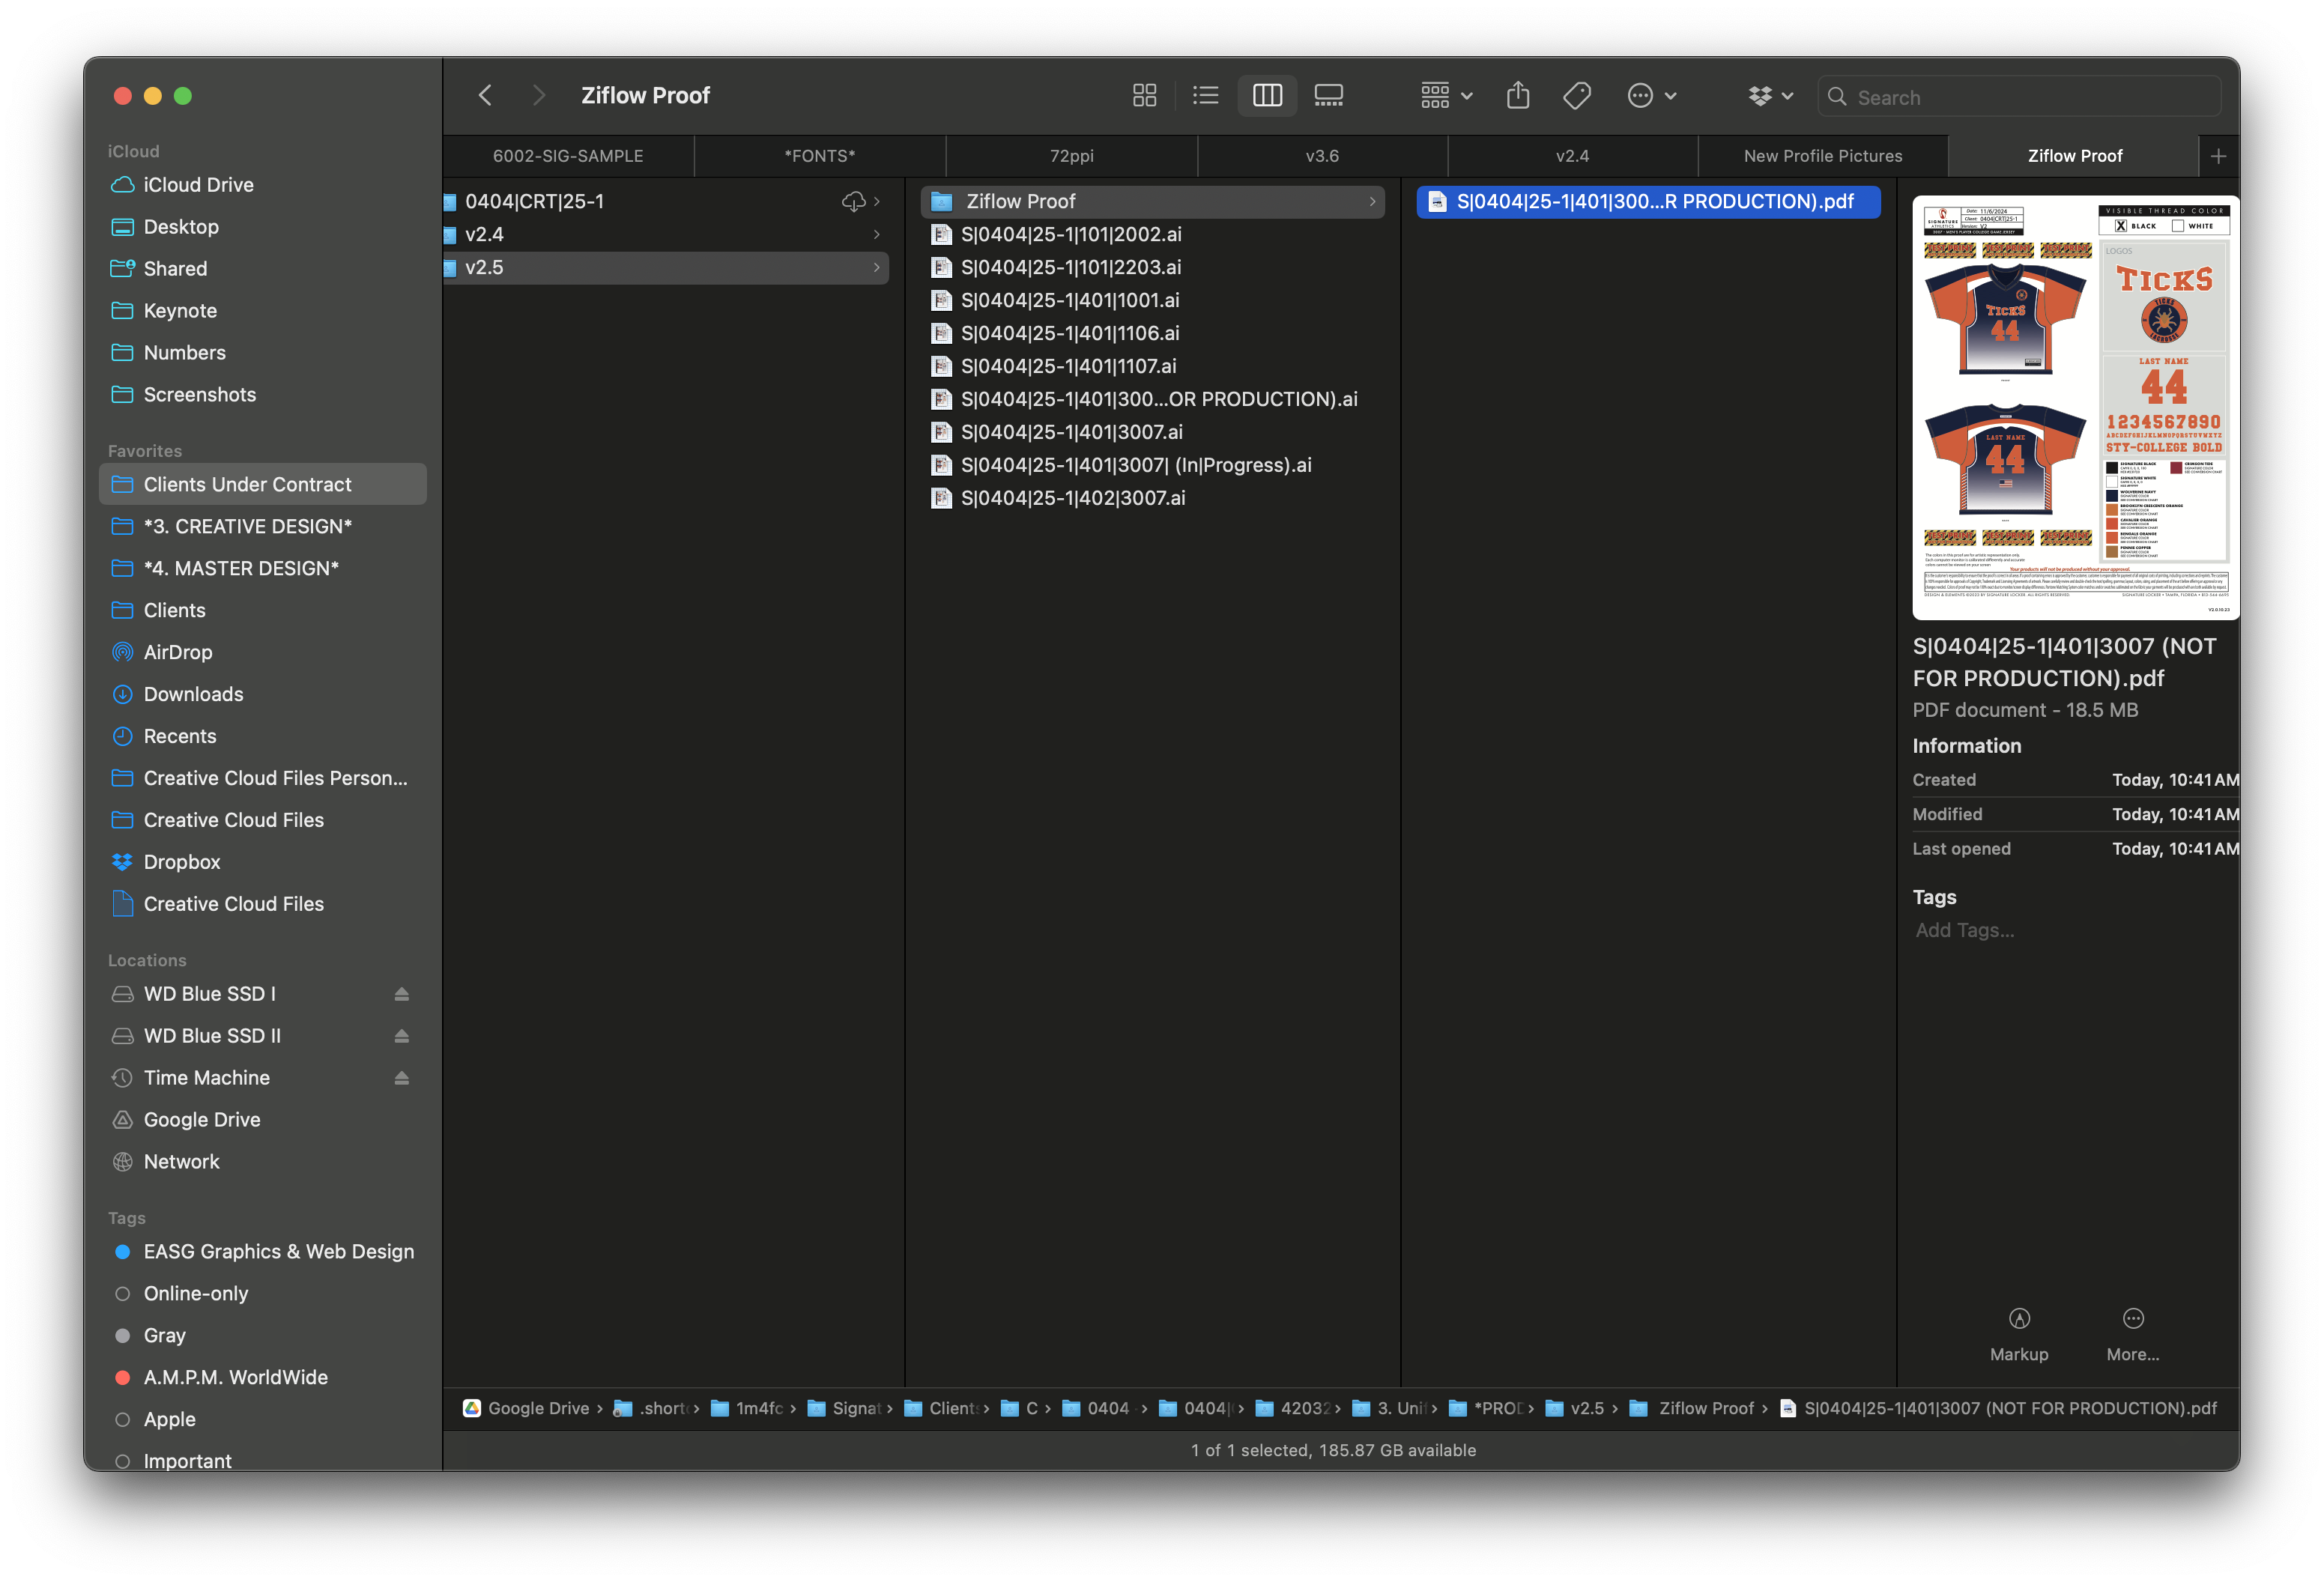Click the Share toolbar icon
The height and width of the screenshot is (1582, 2324).
point(1517,96)
